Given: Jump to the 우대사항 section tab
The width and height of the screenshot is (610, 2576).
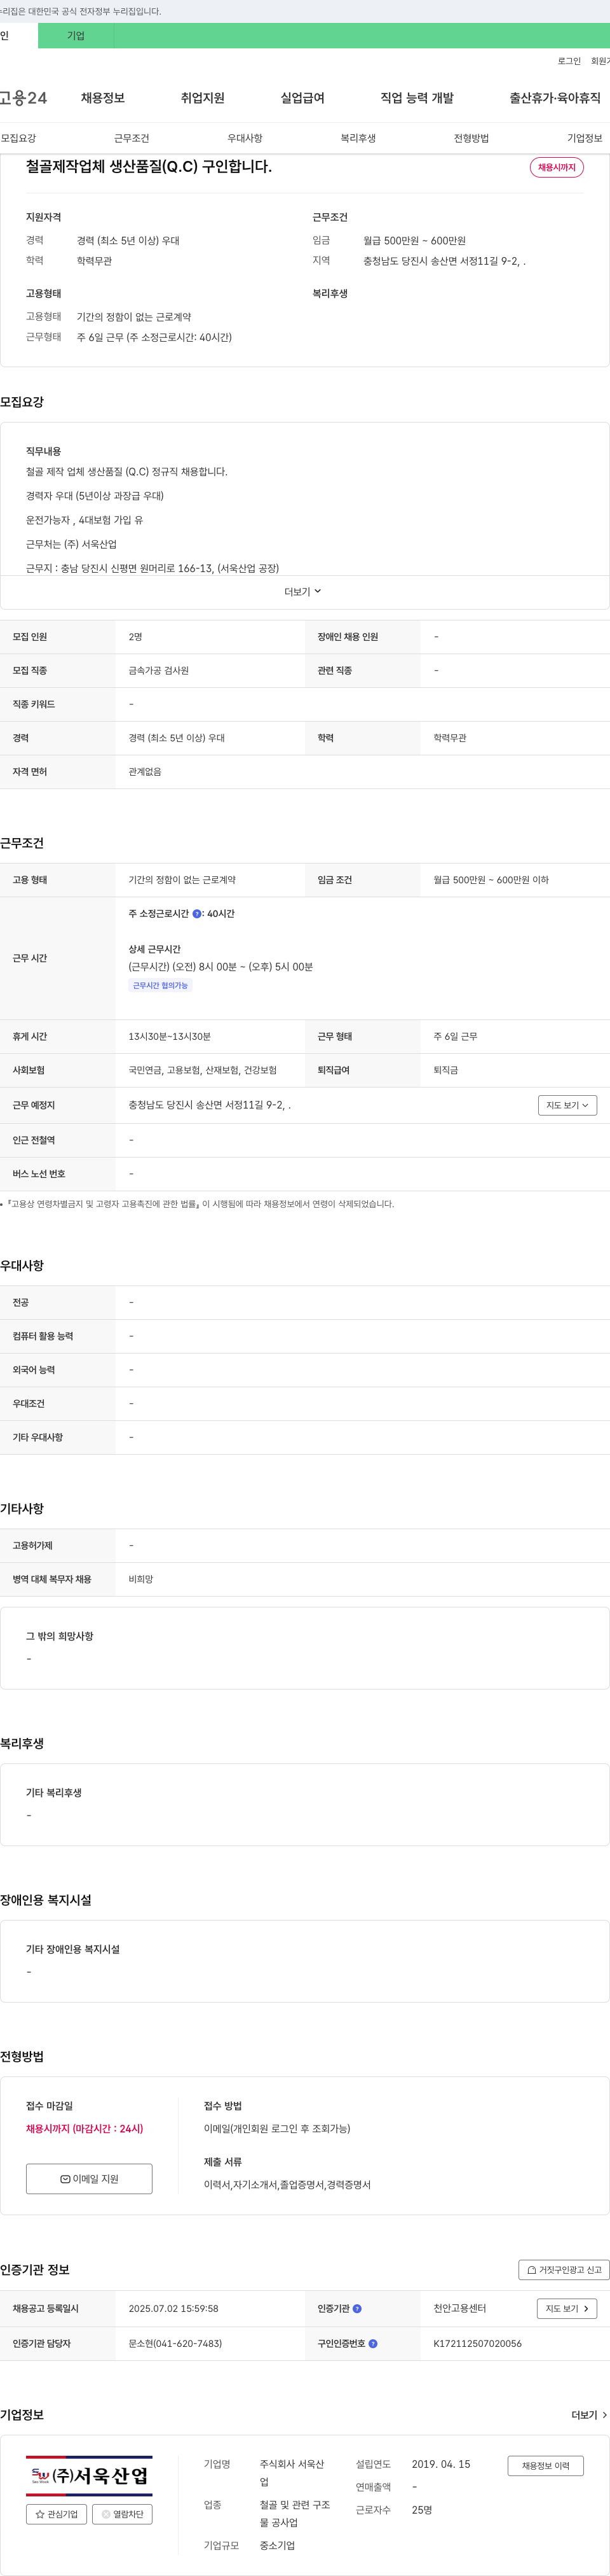Looking at the screenshot, I should tap(245, 138).
